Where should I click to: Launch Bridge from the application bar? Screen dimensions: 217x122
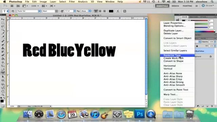tap(12, 6)
